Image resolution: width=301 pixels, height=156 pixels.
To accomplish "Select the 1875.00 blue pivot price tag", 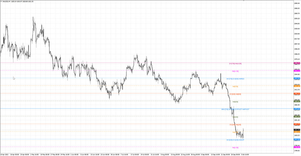I will pos(297,109).
